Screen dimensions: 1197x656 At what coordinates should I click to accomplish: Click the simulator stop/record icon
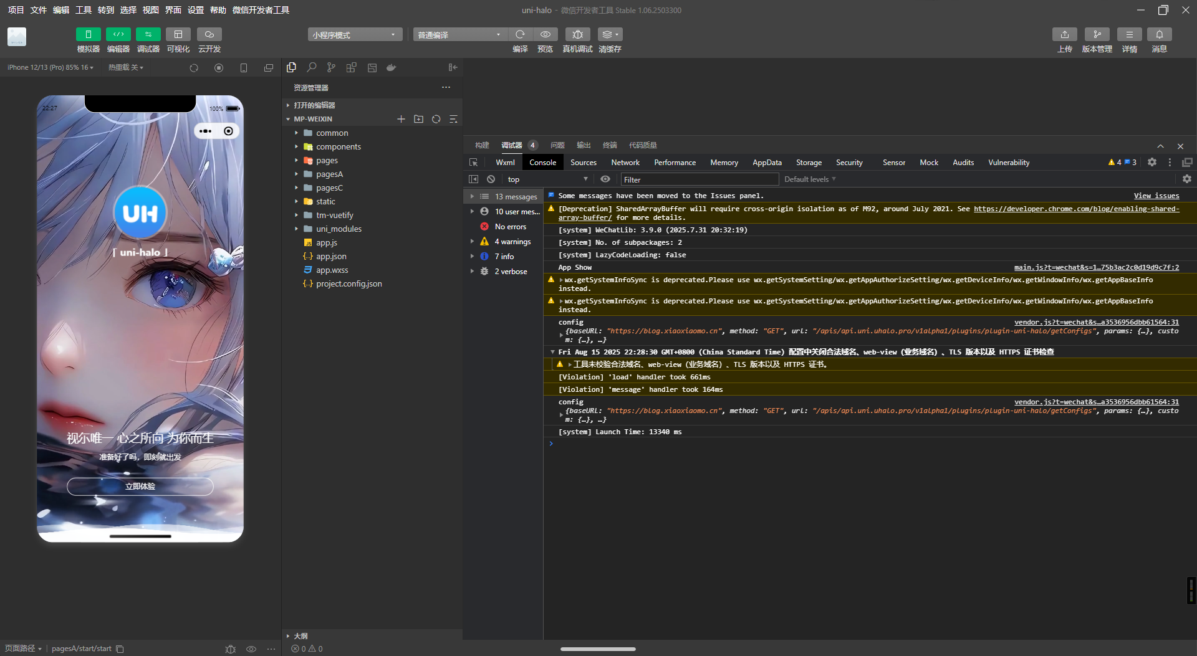[219, 68]
